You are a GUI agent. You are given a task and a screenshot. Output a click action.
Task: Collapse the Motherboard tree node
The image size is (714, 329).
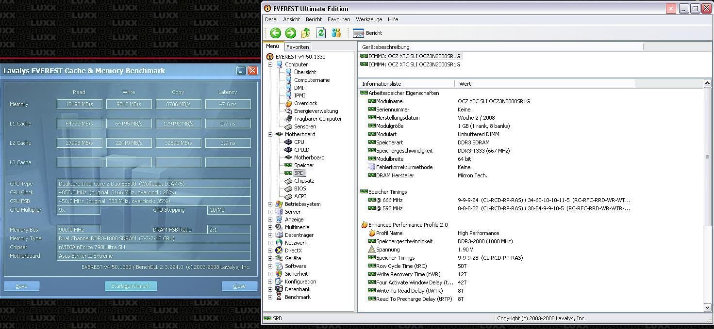(270, 134)
